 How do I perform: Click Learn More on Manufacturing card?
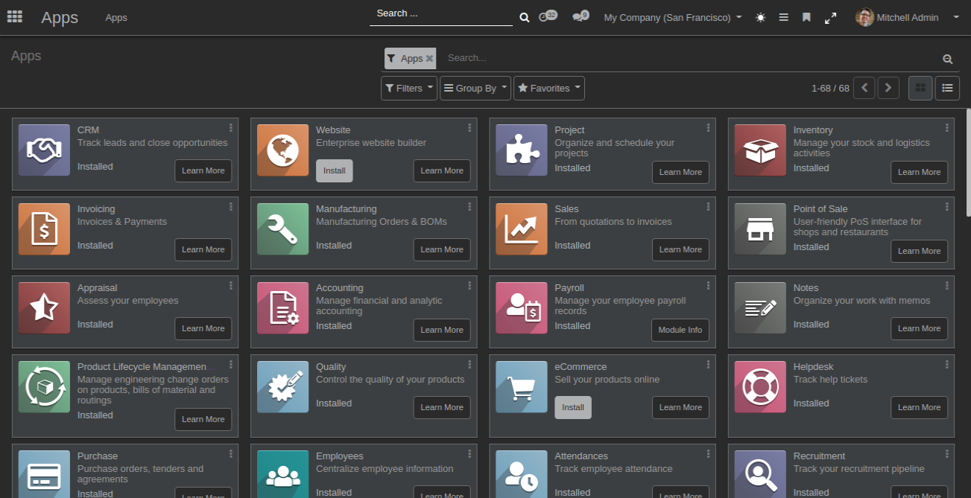(442, 249)
